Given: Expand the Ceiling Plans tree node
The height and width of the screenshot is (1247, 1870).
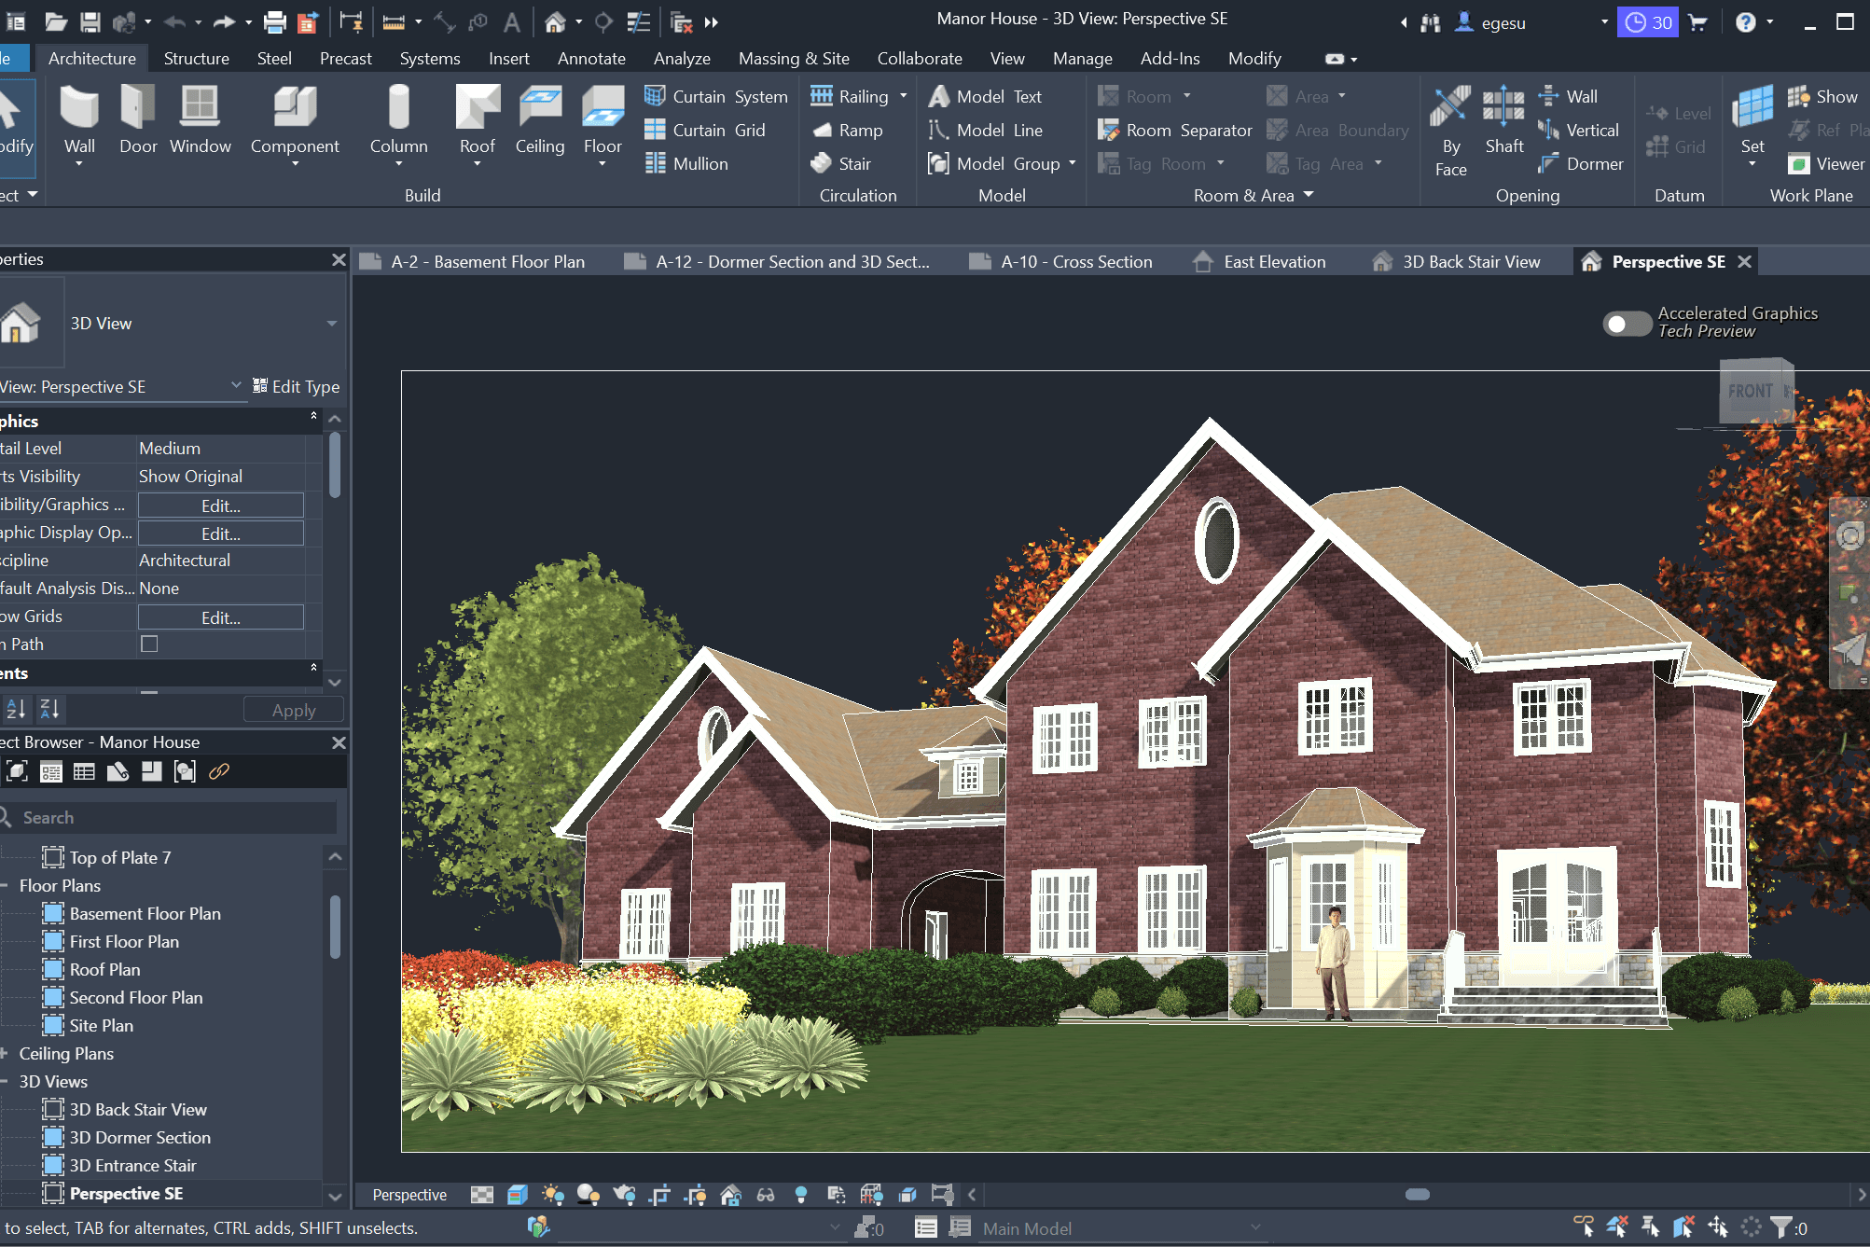Looking at the screenshot, I should tap(5, 1053).
